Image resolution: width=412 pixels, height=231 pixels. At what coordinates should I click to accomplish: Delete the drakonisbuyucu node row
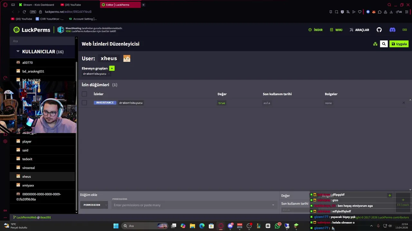pos(404,103)
